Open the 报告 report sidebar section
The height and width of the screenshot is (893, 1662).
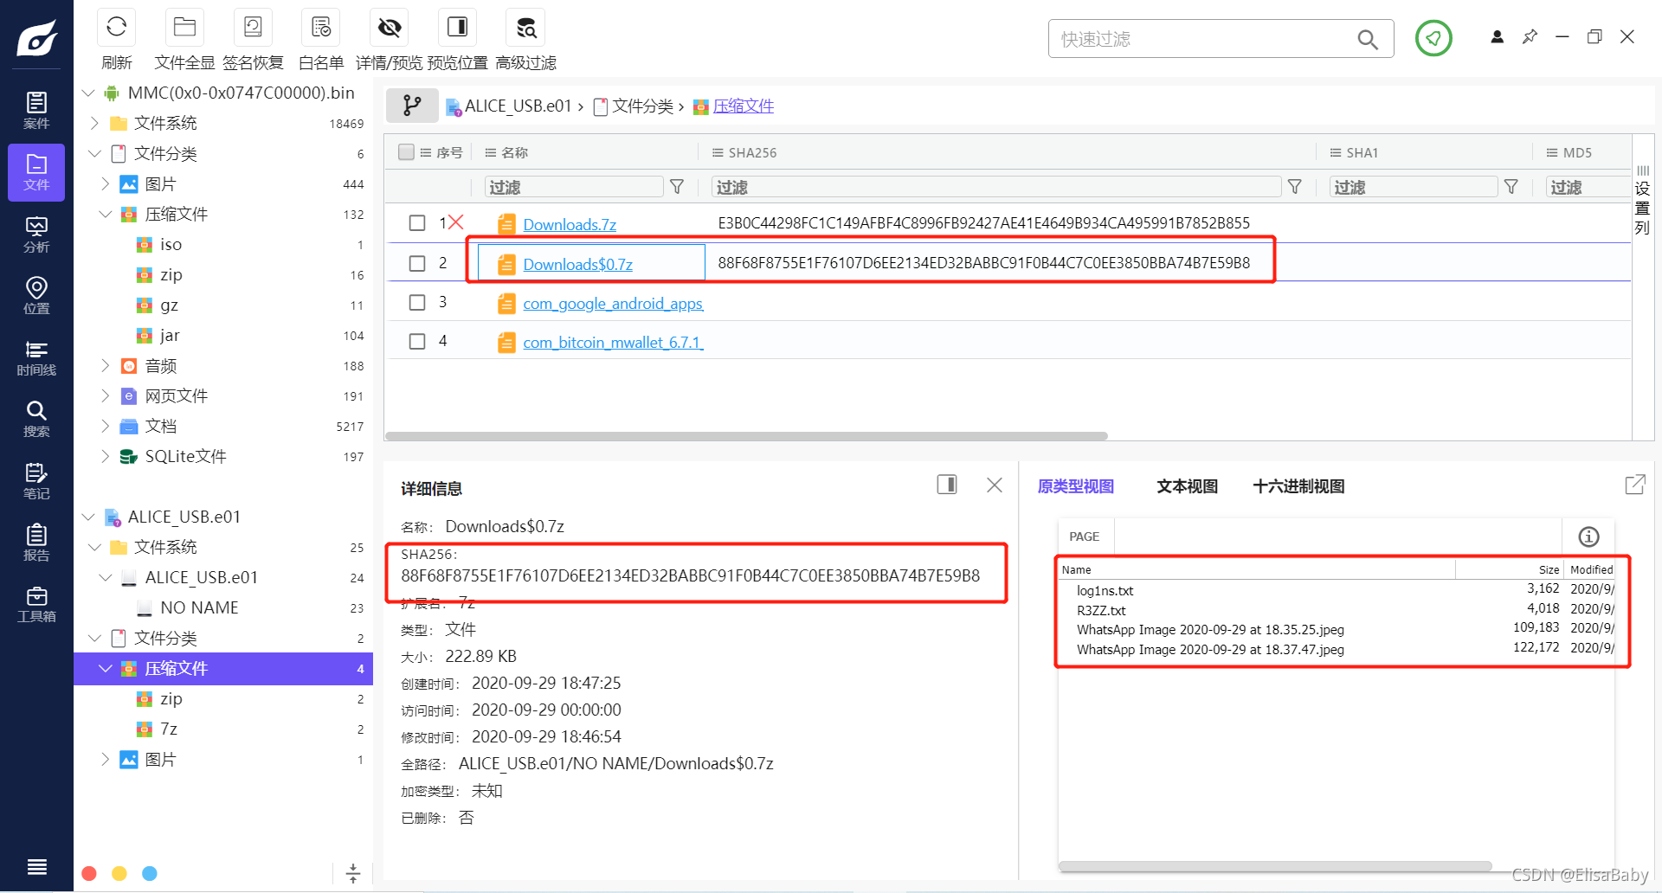coord(36,543)
